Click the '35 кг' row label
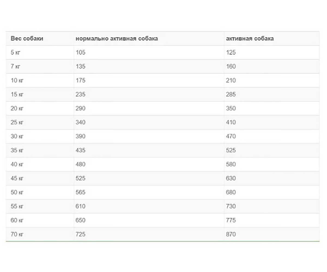This screenshot has width=327, height=272. 17,150
